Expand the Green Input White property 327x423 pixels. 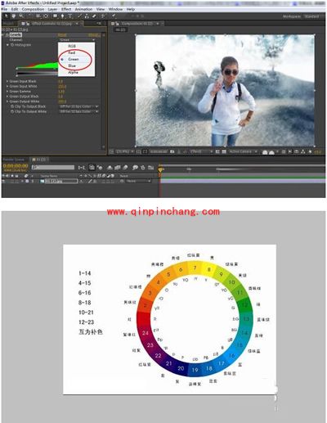pos(7,86)
